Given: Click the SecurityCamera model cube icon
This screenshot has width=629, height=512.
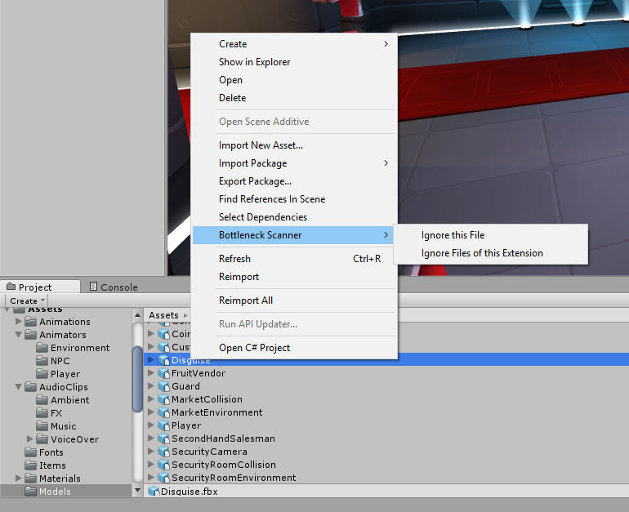Looking at the screenshot, I should 163,452.
